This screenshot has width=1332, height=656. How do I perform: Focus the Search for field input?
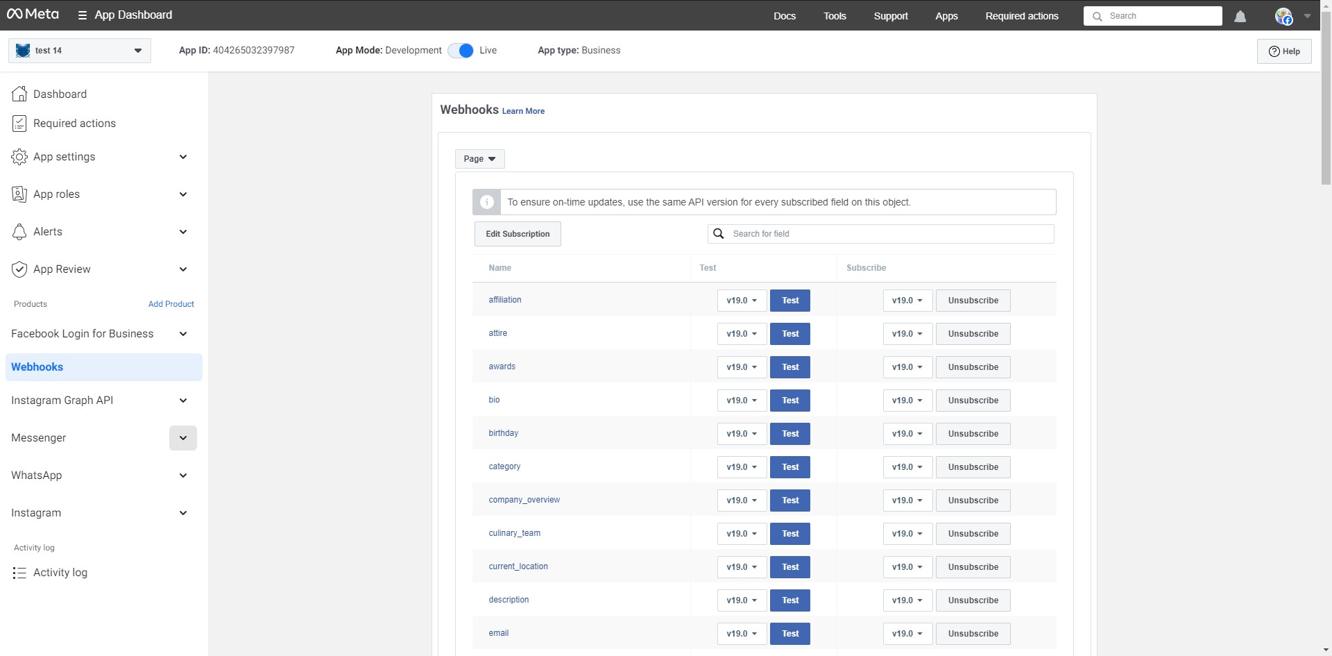[888, 234]
